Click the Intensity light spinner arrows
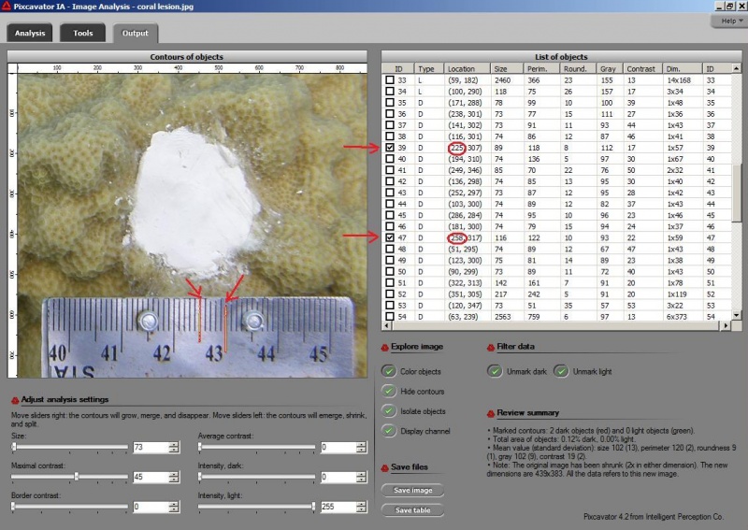The height and width of the screenshot is (530, 748). pyautogui.click(x=362, y=507)
